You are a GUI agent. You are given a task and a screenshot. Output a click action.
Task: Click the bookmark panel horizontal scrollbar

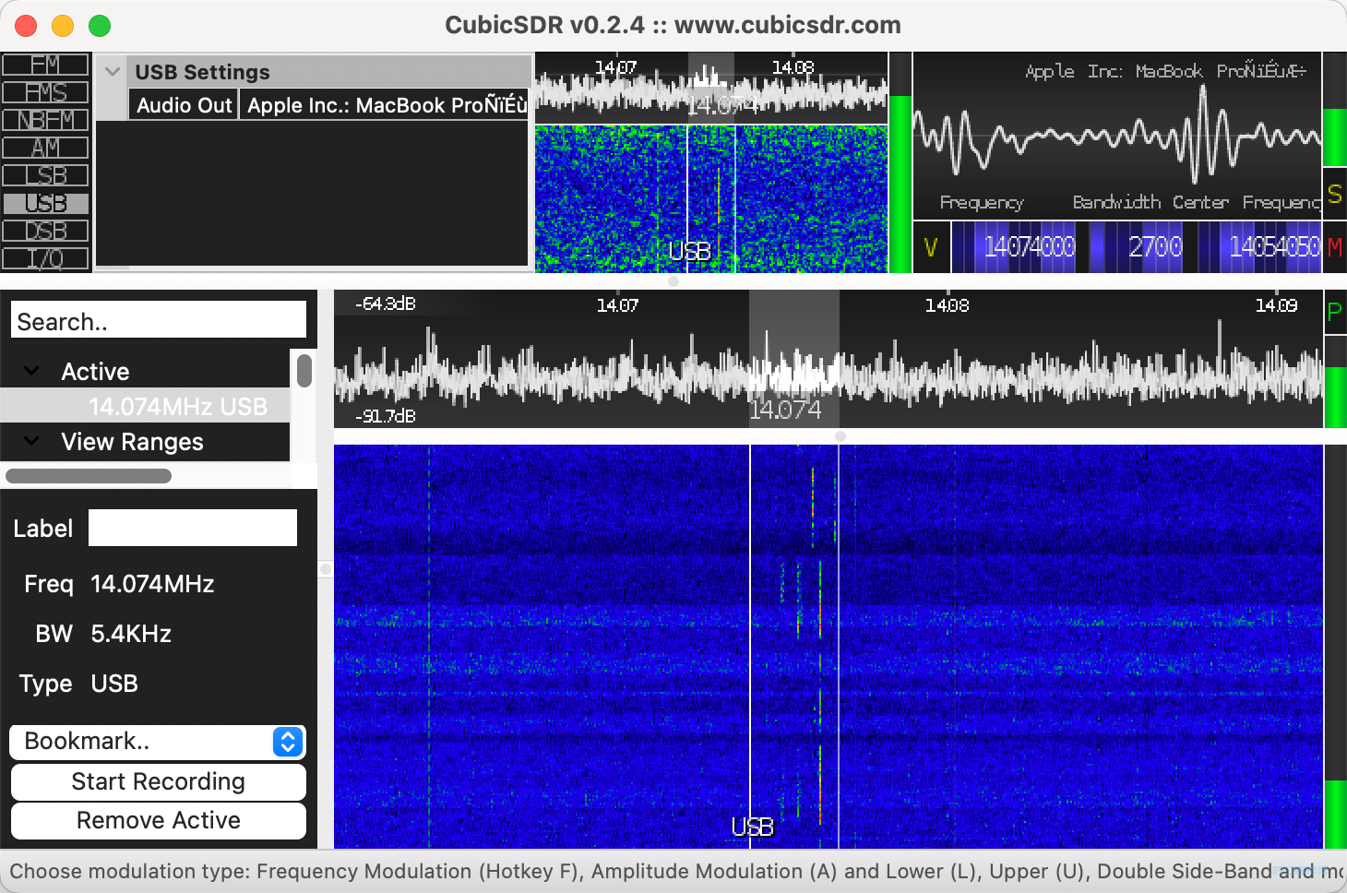tap(89, 476)
